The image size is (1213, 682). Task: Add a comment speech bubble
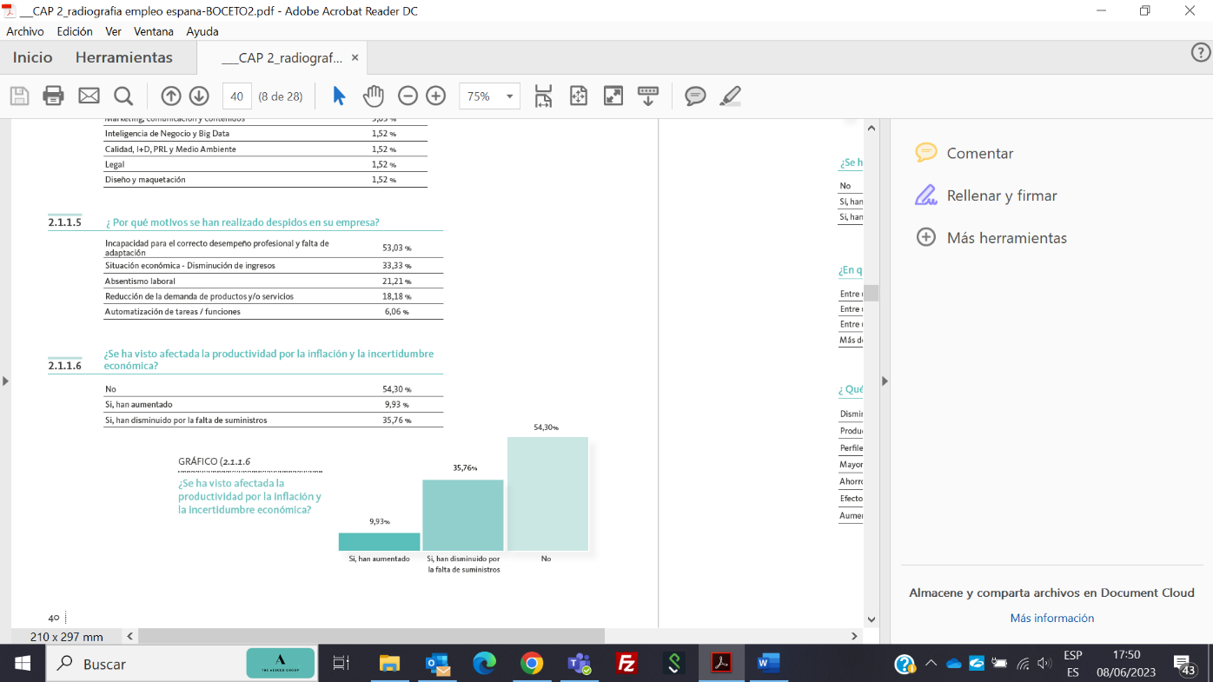(695, 96)
